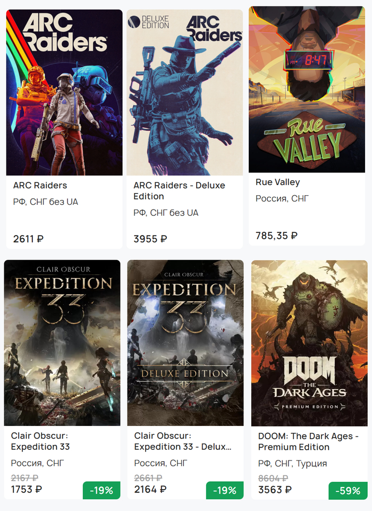The image size is (372, 511).
Task: Click DOOM: The Dark Ages - Premium Edition title
Action: tap(308, 441)
